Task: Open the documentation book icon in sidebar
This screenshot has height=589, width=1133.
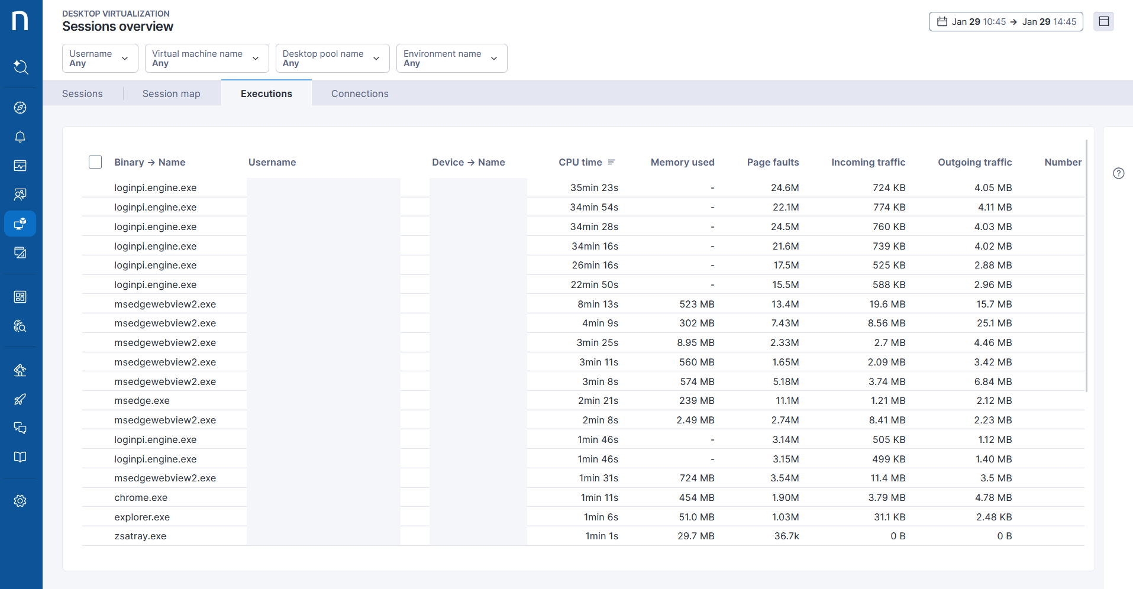Action: (20, 457)
